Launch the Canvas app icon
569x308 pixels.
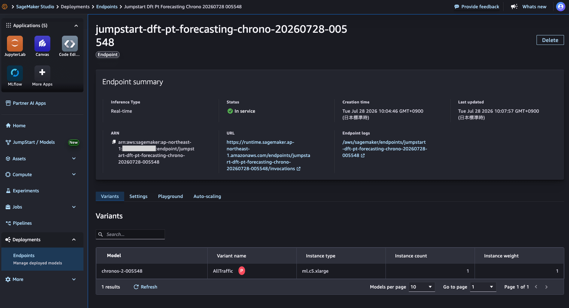pos(42,44)
